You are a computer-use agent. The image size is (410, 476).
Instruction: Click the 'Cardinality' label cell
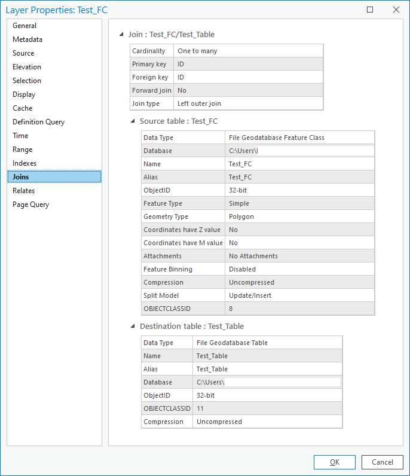click(152, 51)
